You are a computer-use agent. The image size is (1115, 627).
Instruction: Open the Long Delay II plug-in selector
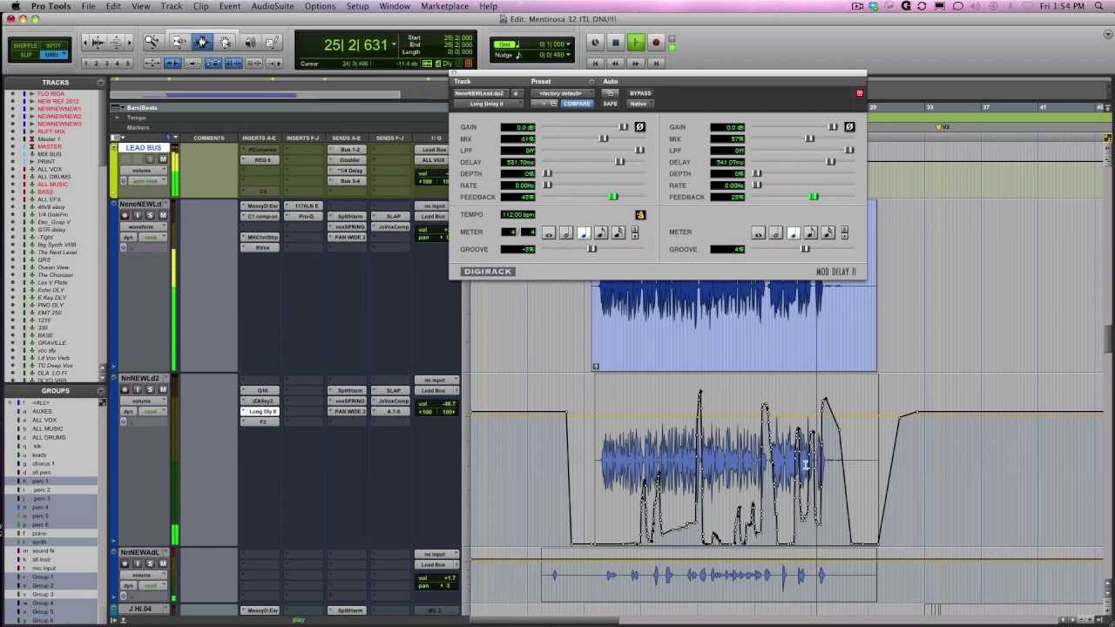(x=487, y=104)
